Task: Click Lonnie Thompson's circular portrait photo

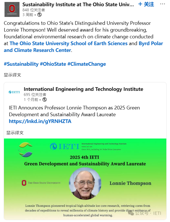Action: coord(85,184)
